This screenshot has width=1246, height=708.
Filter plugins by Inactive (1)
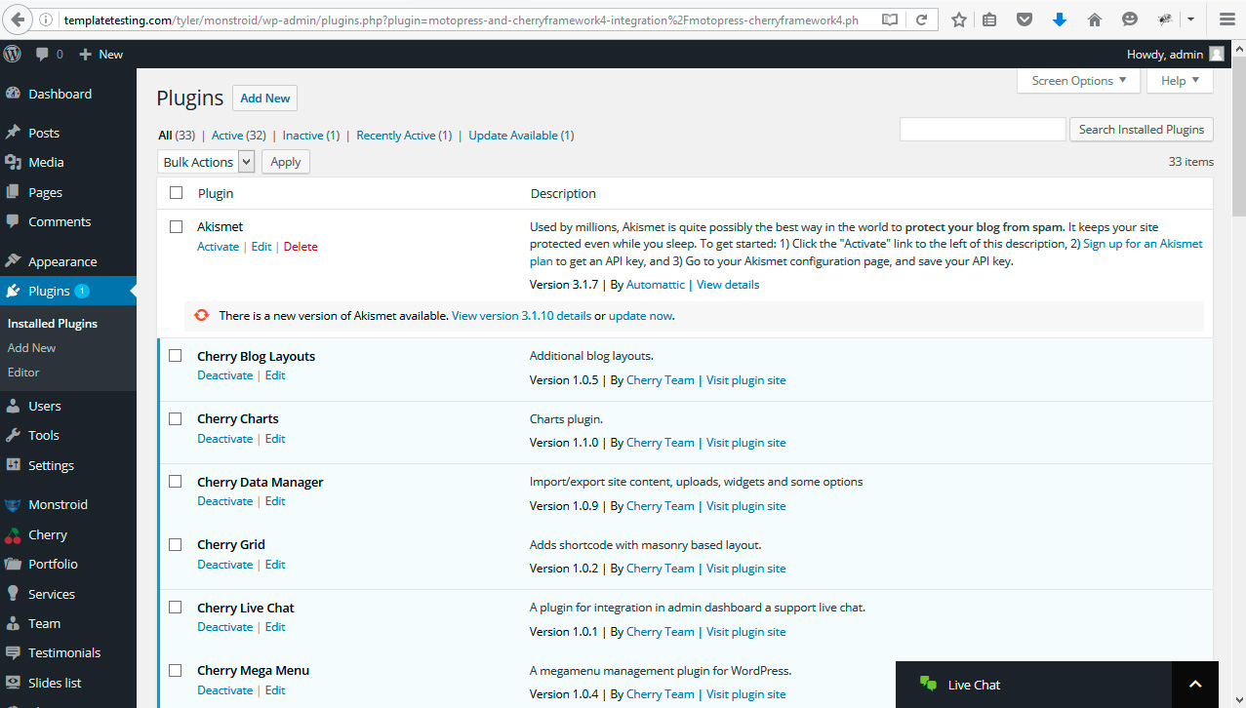point(311,136)
